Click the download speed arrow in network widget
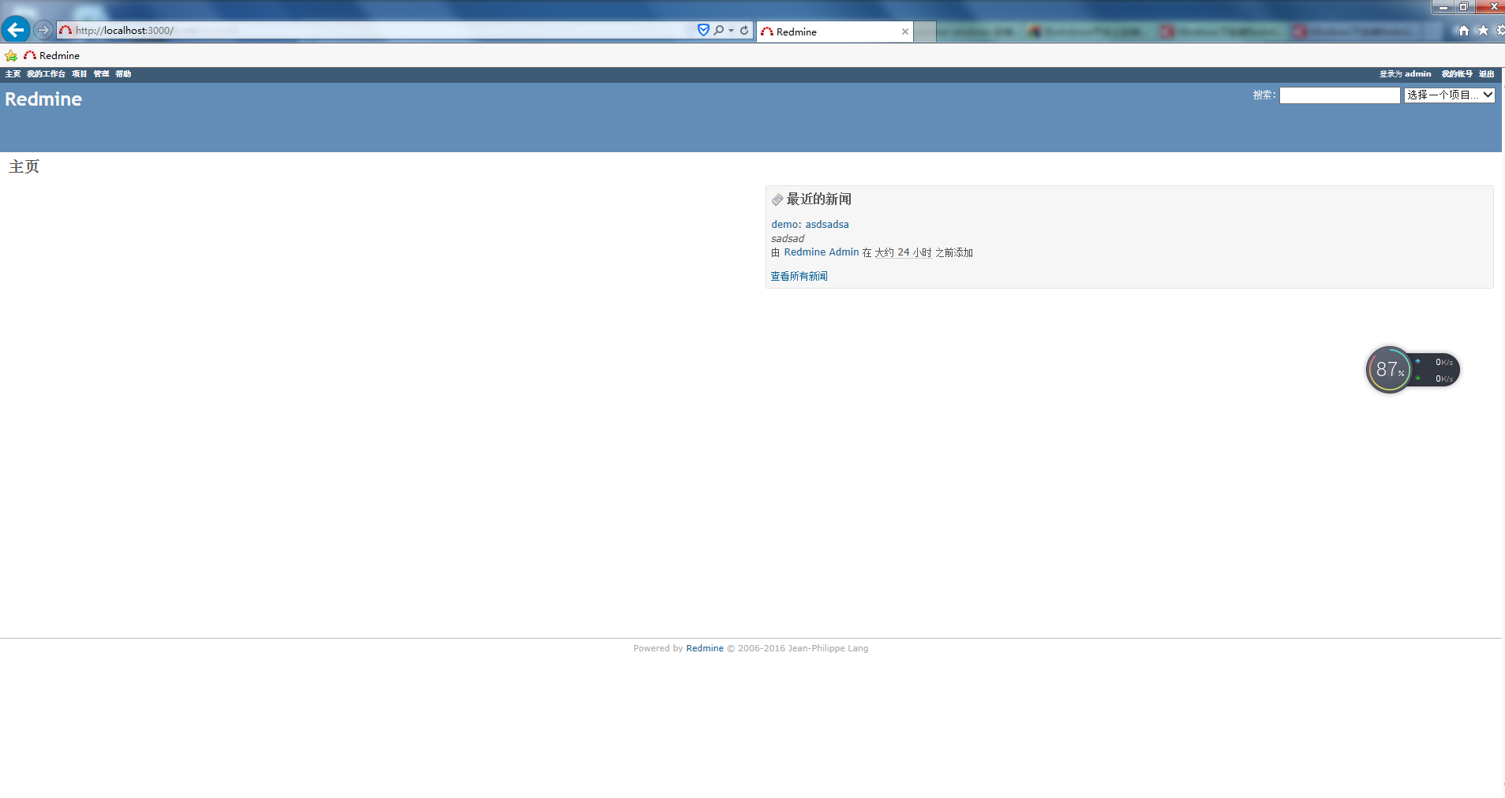The width and height of the screenshot is (1505, 798). 1417,378
